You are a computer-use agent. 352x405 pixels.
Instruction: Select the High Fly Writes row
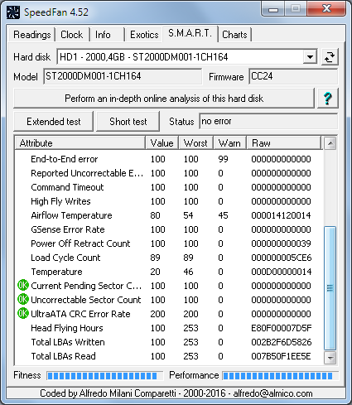pos(168,201)
